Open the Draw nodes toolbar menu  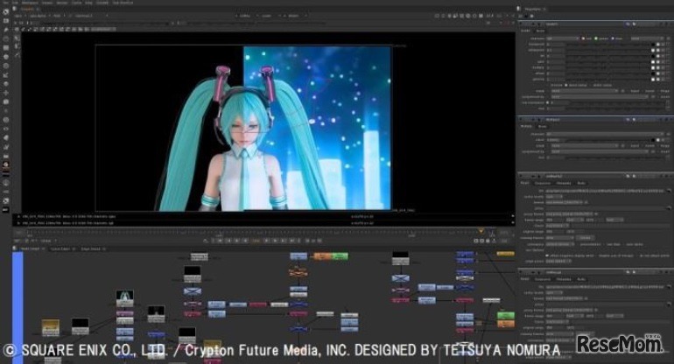tap(5, 30)
